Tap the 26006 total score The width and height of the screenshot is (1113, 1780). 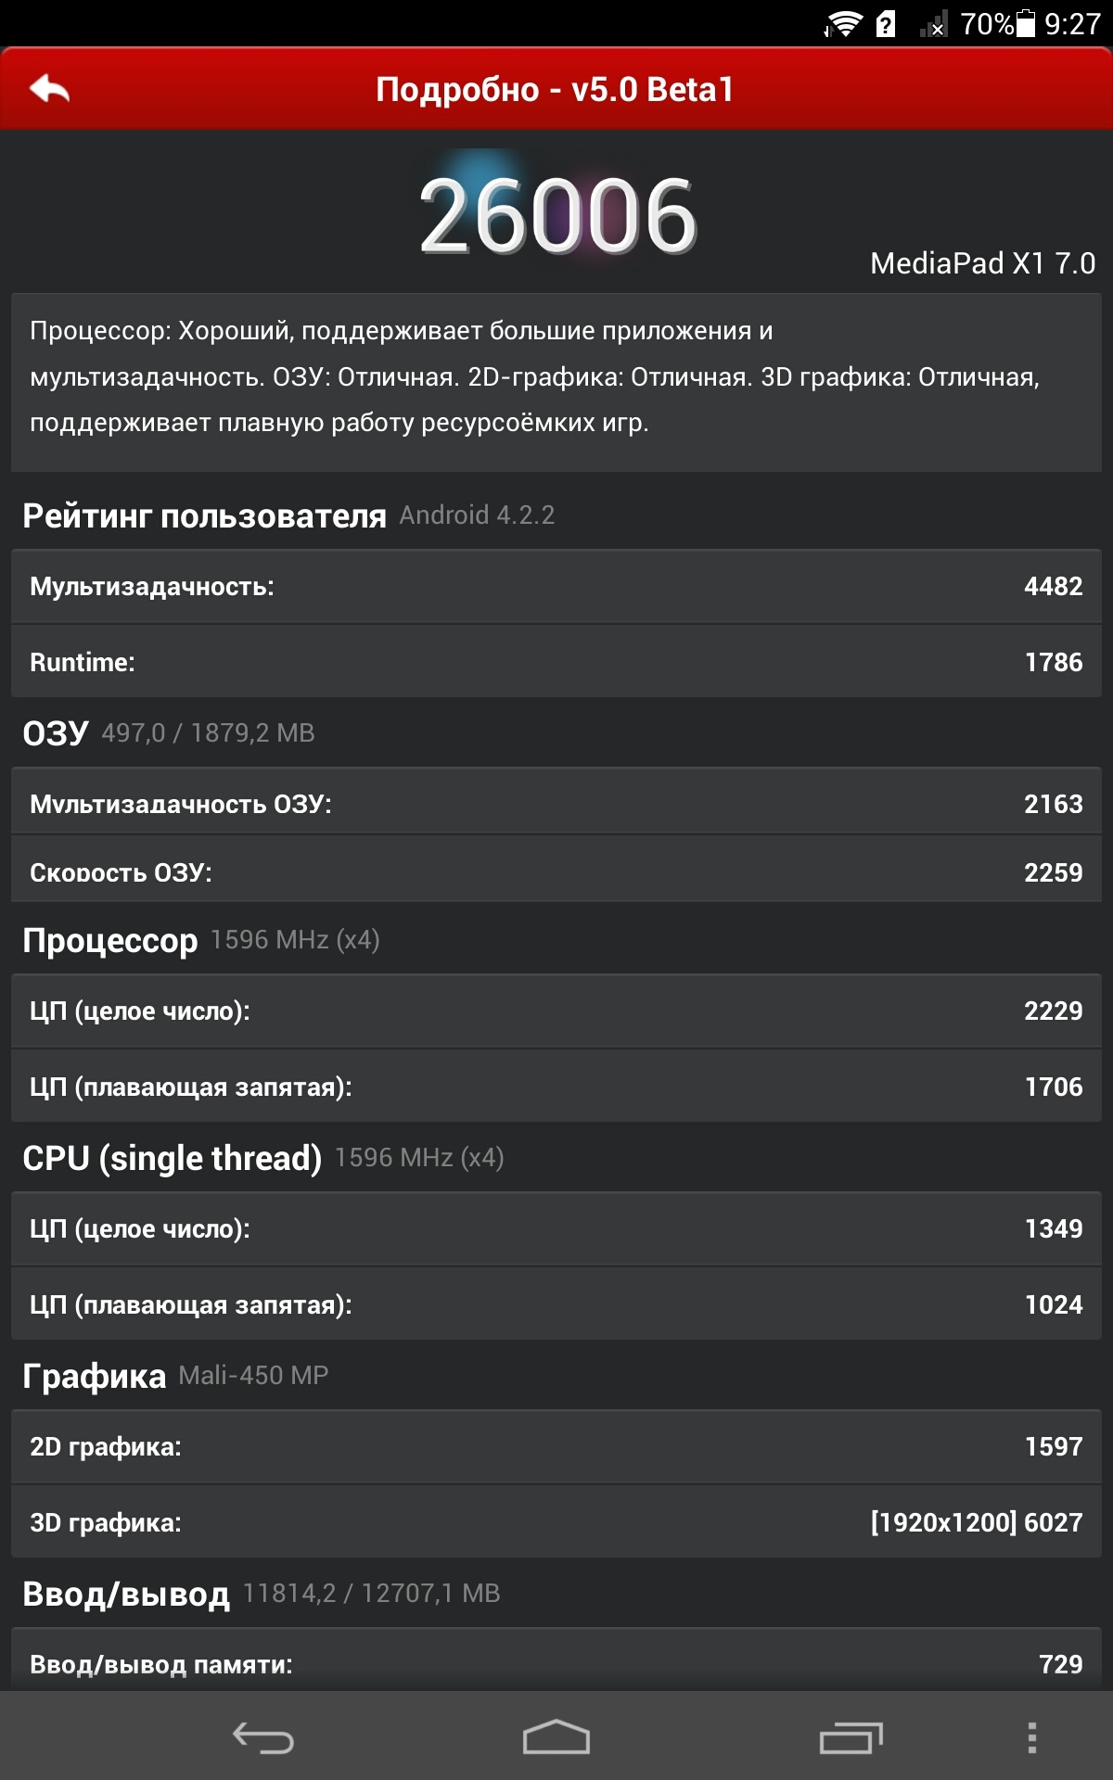[556, 217]
